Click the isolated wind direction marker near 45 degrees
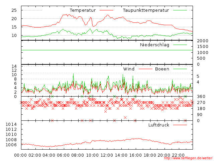The image size is (214, 161). (x=125, y=117)
